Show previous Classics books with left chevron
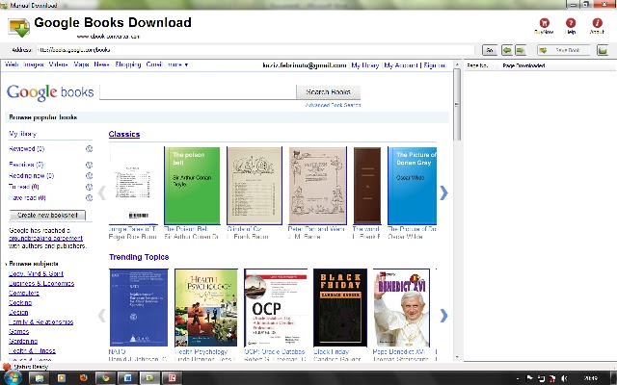Image resolution: width=617 pixels, height=385 pixels. pyautogui.click(x=102, y=192)
